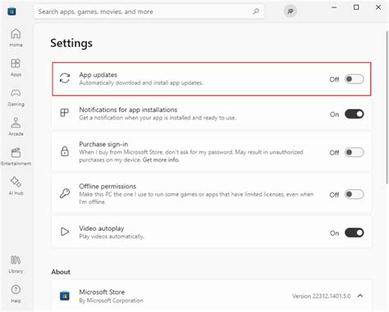389x312 pixels.
Task: Turn off notifications for app installations
Action: tap(355, 114)
